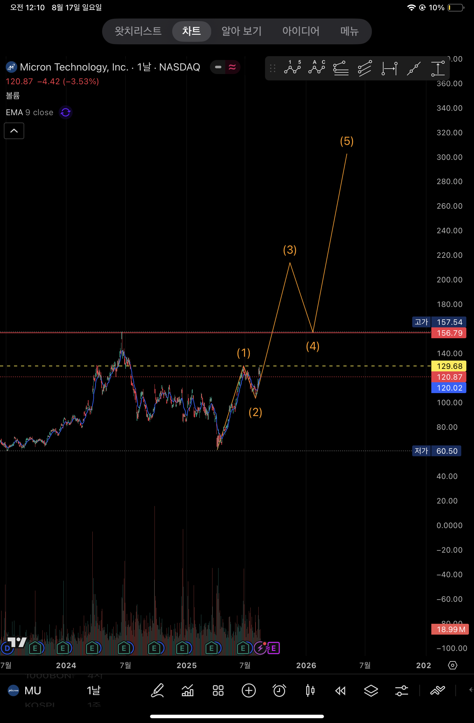Select the (5) wave label on chart
The height and width of the screenshot is (723, 474).
pos(347,141)
